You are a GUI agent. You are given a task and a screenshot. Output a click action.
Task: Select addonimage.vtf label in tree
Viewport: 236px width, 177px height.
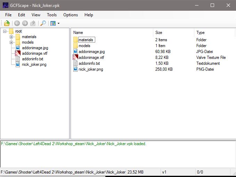pos(35,53)
